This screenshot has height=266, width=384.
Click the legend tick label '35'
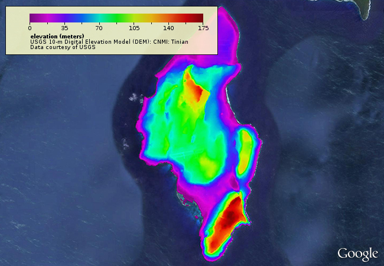coord(64,28)
